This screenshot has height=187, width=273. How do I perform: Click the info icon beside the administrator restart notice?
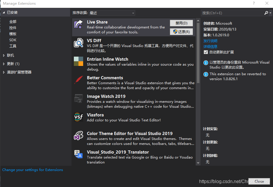pos(206,63)
